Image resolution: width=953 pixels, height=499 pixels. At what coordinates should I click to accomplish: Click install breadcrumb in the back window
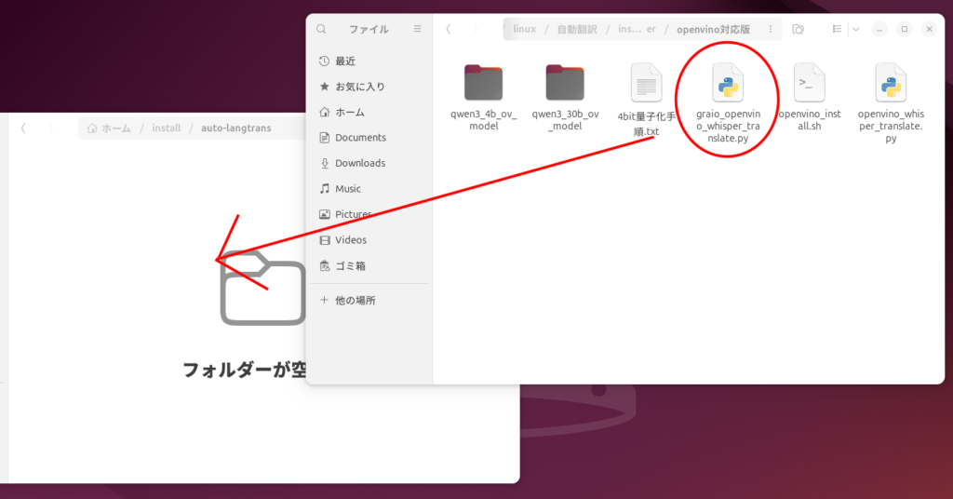[x=167, y=128]
